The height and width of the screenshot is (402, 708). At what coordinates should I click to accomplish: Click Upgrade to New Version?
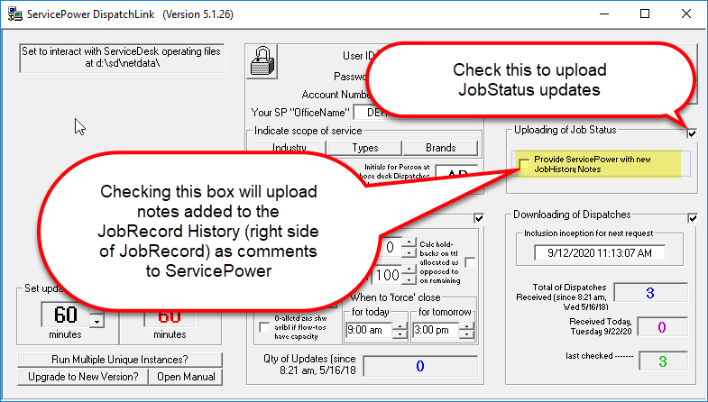point(83,377)
